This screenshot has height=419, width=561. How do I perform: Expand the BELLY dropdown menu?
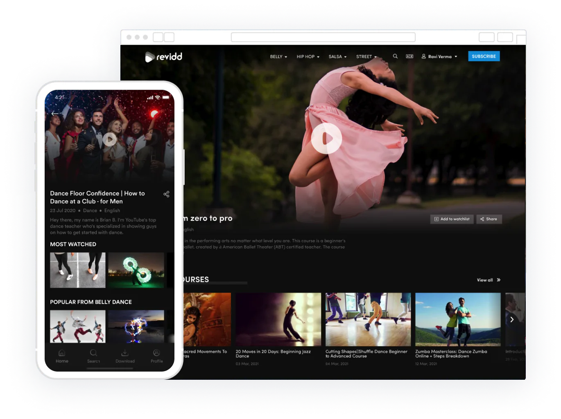pyautogui.click(x=278, y=57)
